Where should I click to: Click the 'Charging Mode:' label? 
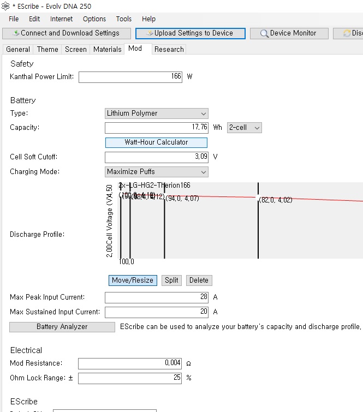[x=35, y=171]
